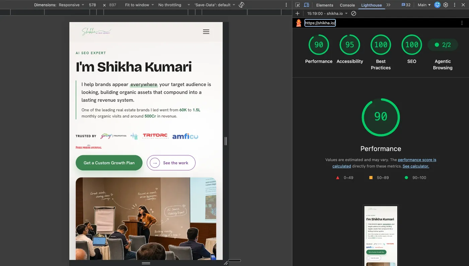Open the Agentic Browsing 2/2 badge

pyautogui.click(x=443, y=45)
